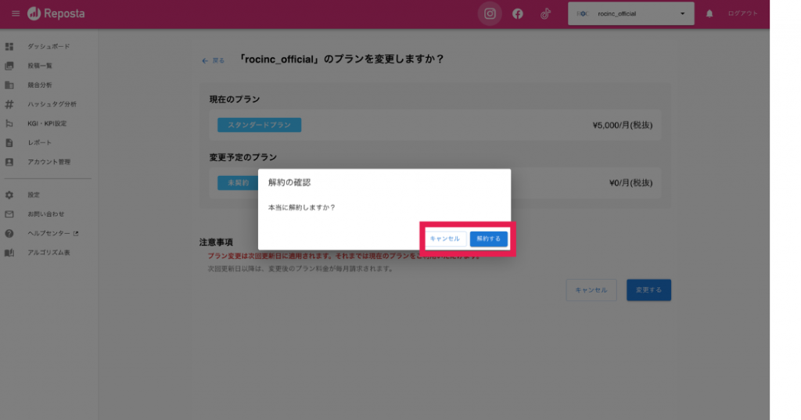Click the ログアウト link
801x420 pixels.
point(742,14)
